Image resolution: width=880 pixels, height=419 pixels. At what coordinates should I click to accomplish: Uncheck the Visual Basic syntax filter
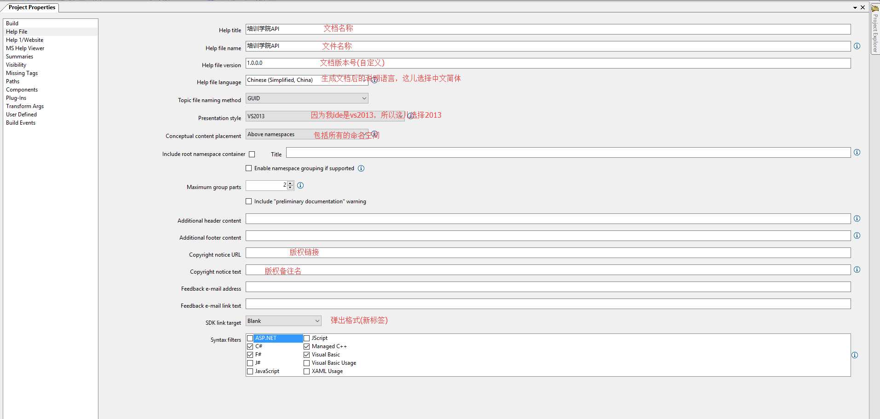(307, 355)
